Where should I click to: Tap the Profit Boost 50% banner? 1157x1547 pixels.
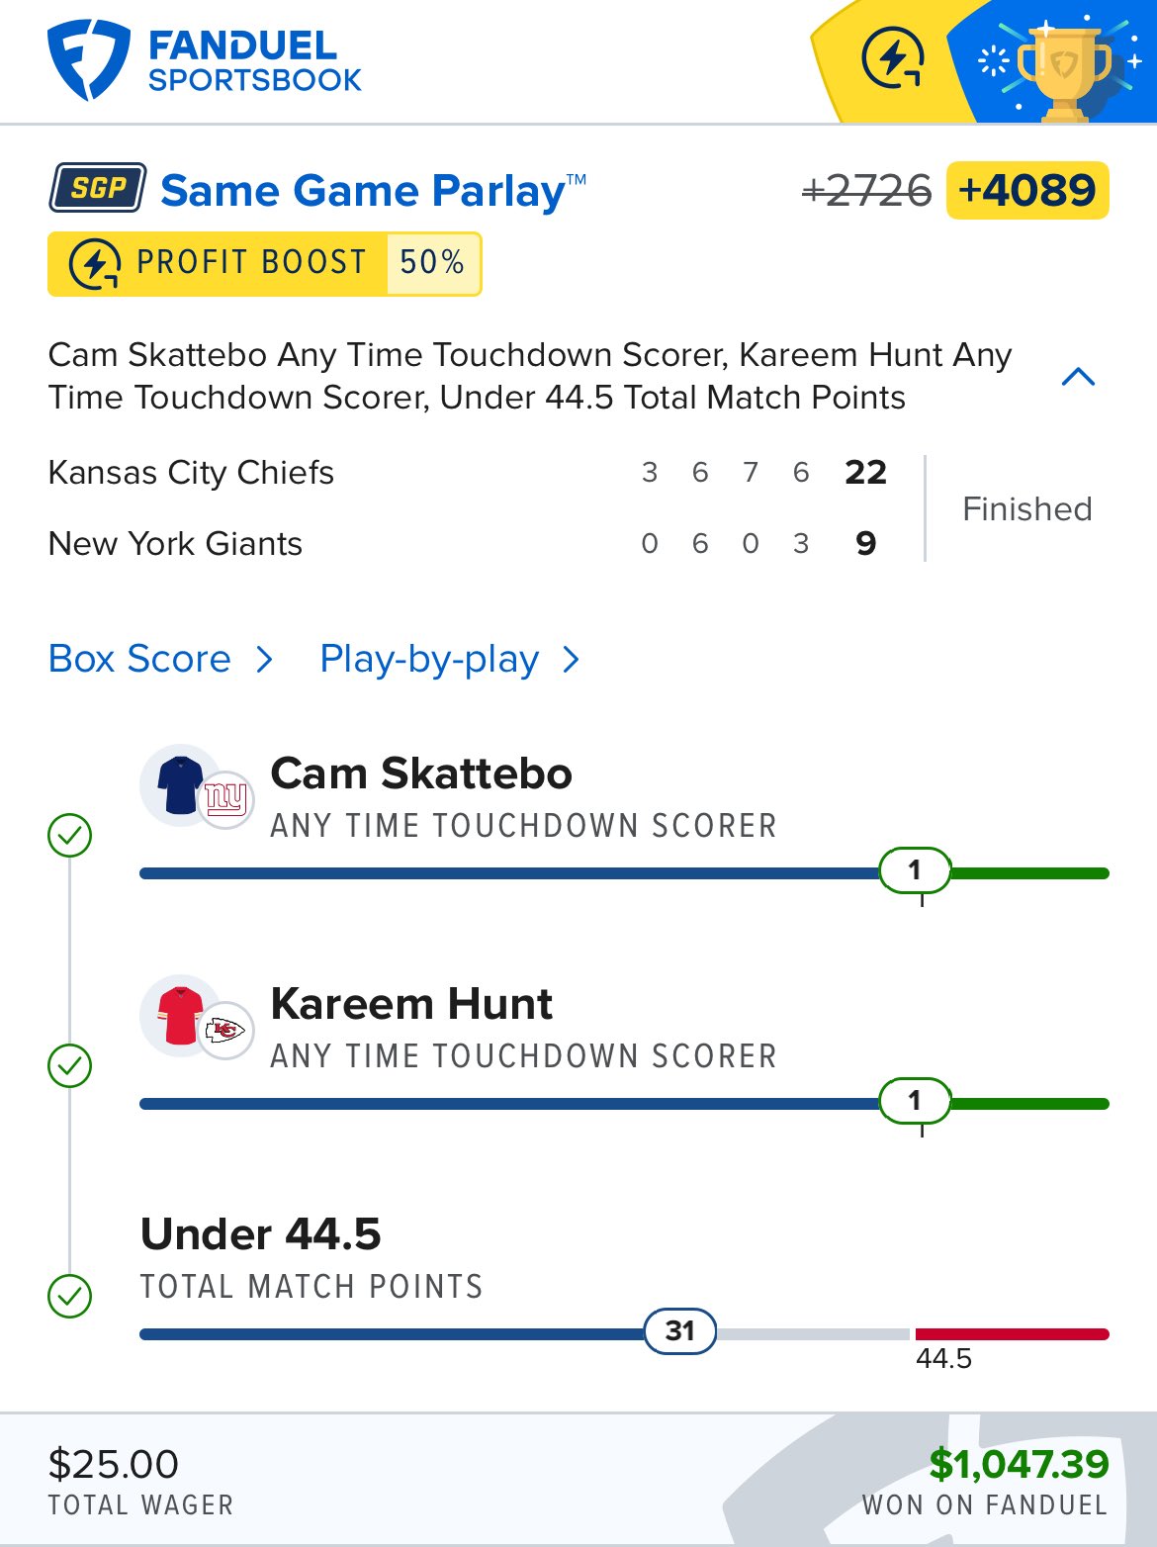pos(264,264)
